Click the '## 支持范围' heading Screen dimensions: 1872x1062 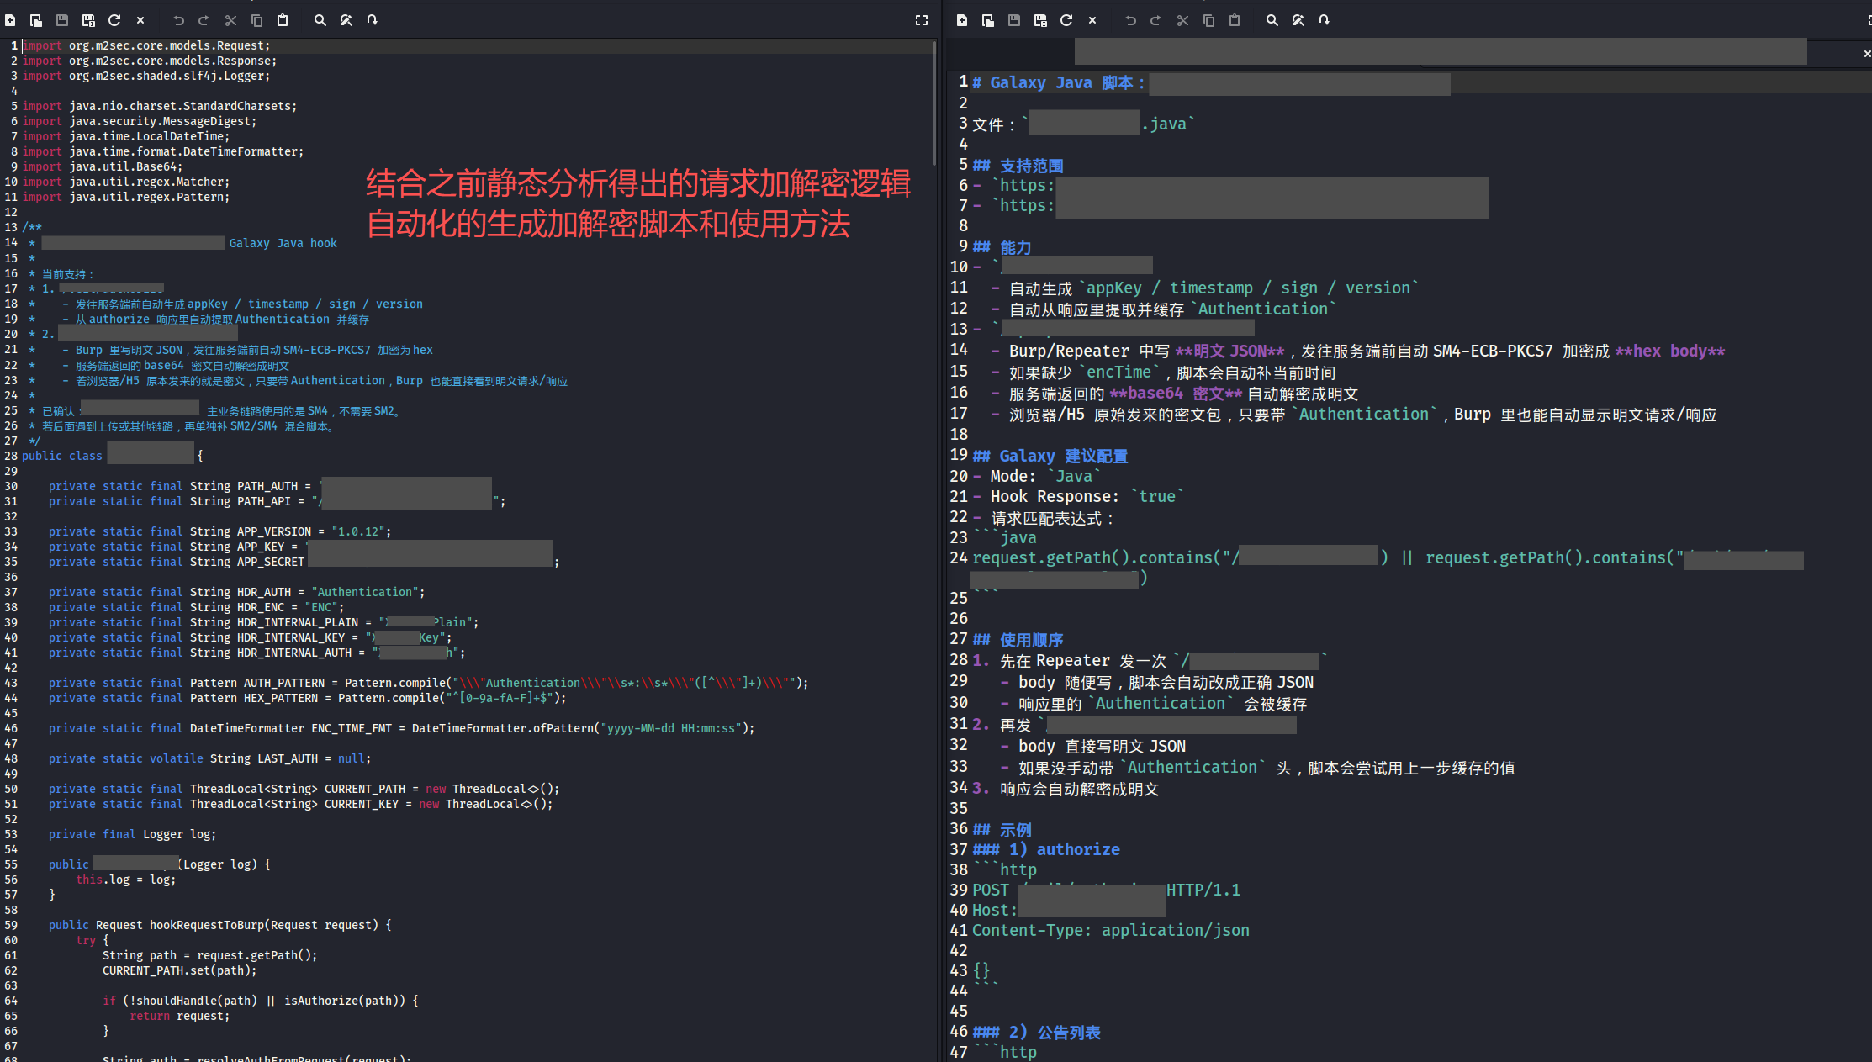click(1018, 165)
